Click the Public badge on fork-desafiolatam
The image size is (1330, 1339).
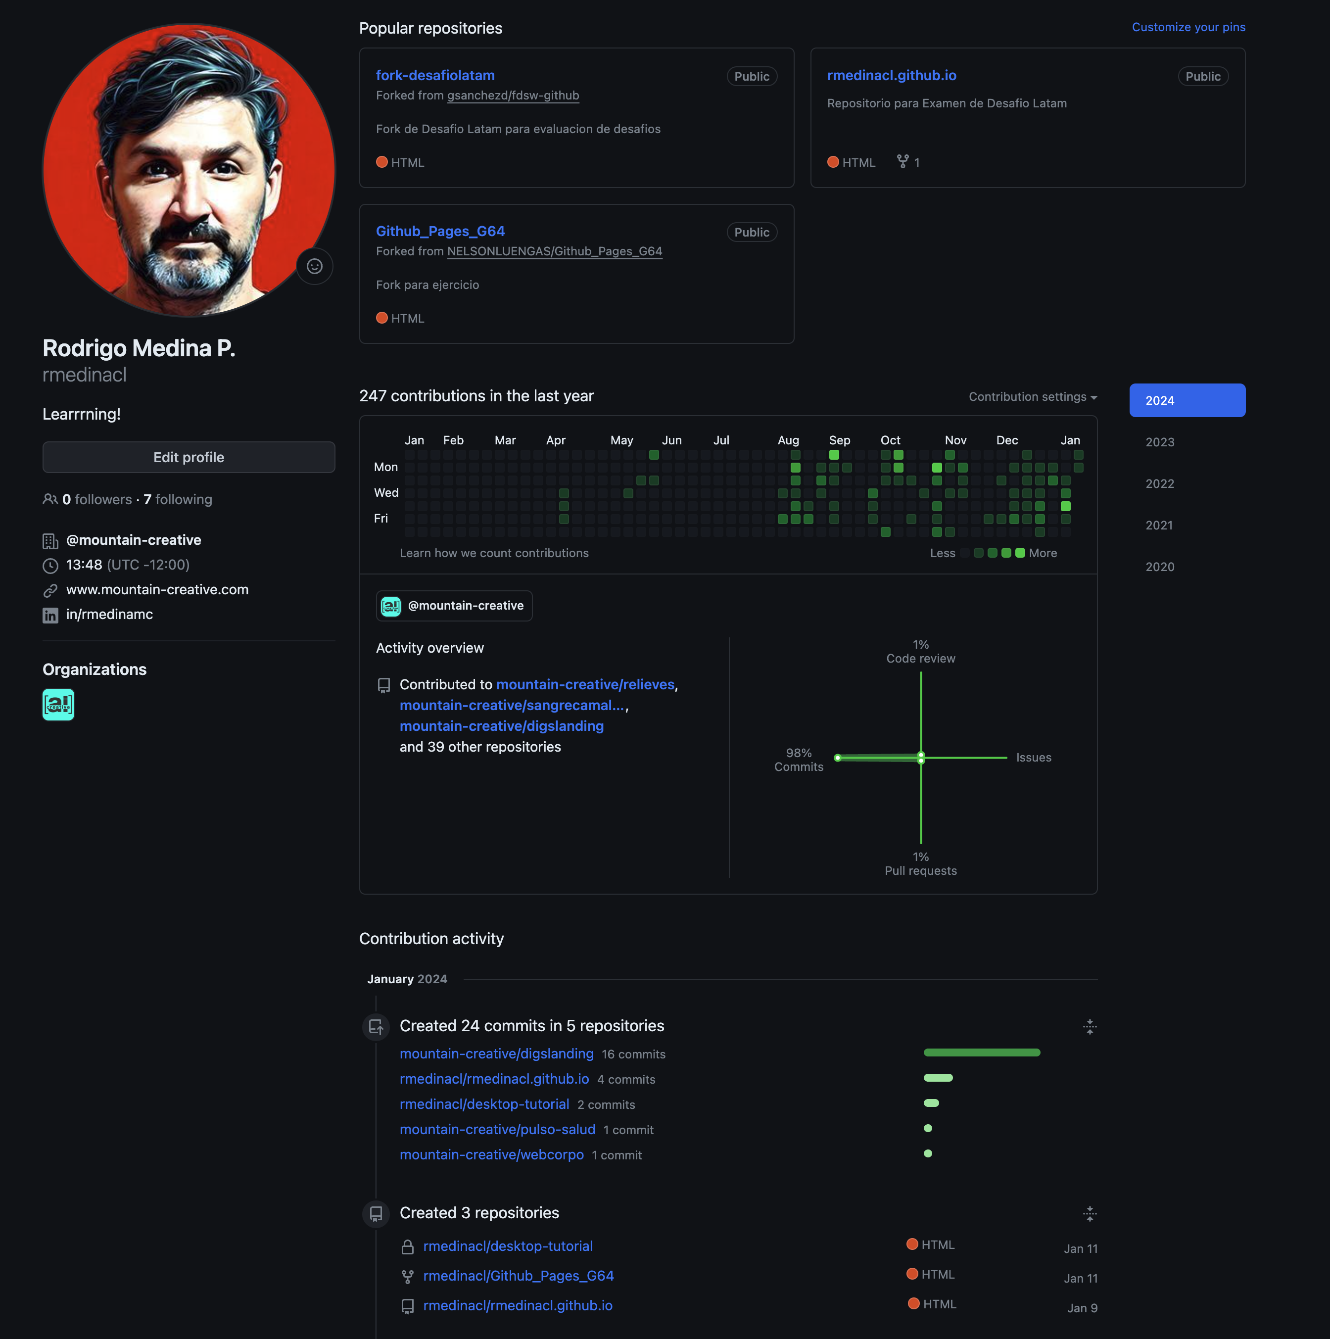[x=751, y=76]
